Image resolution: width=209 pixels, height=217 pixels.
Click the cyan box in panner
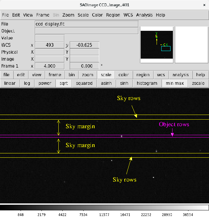click(166, 49)
